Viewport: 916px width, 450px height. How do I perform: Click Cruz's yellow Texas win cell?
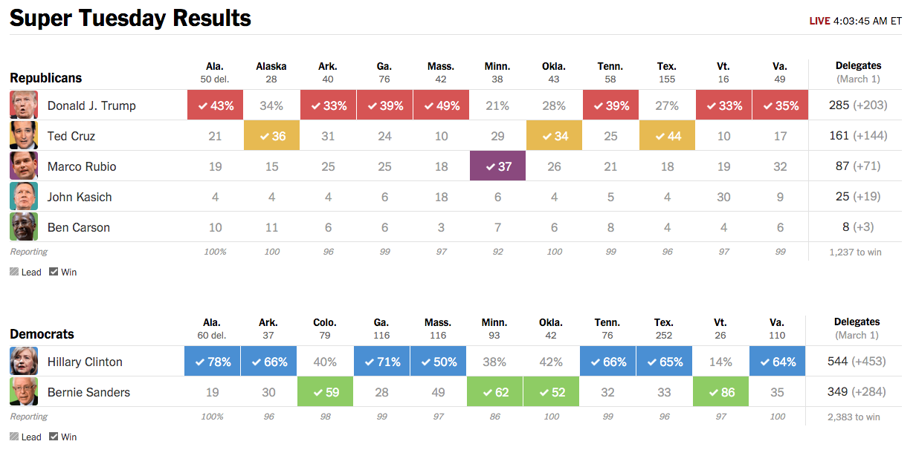(x=667, y=136)
